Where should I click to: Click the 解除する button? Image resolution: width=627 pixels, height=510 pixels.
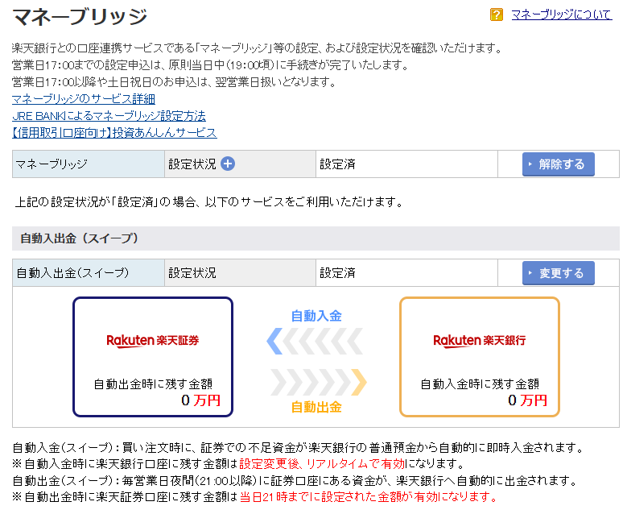click(x=559, y=164)
